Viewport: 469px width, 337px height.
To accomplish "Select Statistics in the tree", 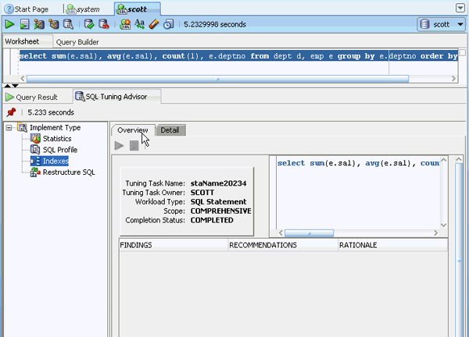I will [56, 139].
